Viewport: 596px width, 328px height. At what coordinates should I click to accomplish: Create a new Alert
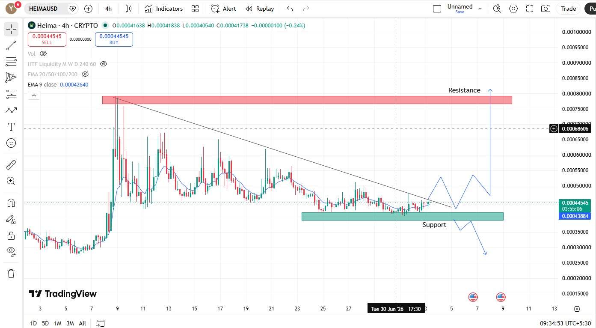click(x=223, y=9)
